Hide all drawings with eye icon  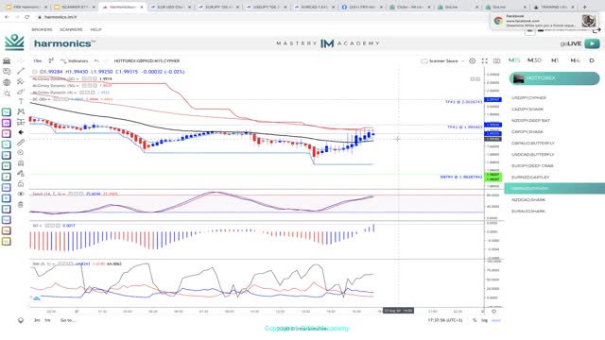click(x=21, y=194)
